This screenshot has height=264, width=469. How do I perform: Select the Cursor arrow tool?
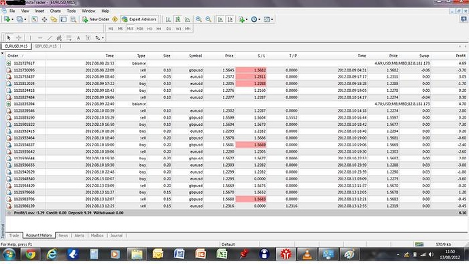coord(9,37)
